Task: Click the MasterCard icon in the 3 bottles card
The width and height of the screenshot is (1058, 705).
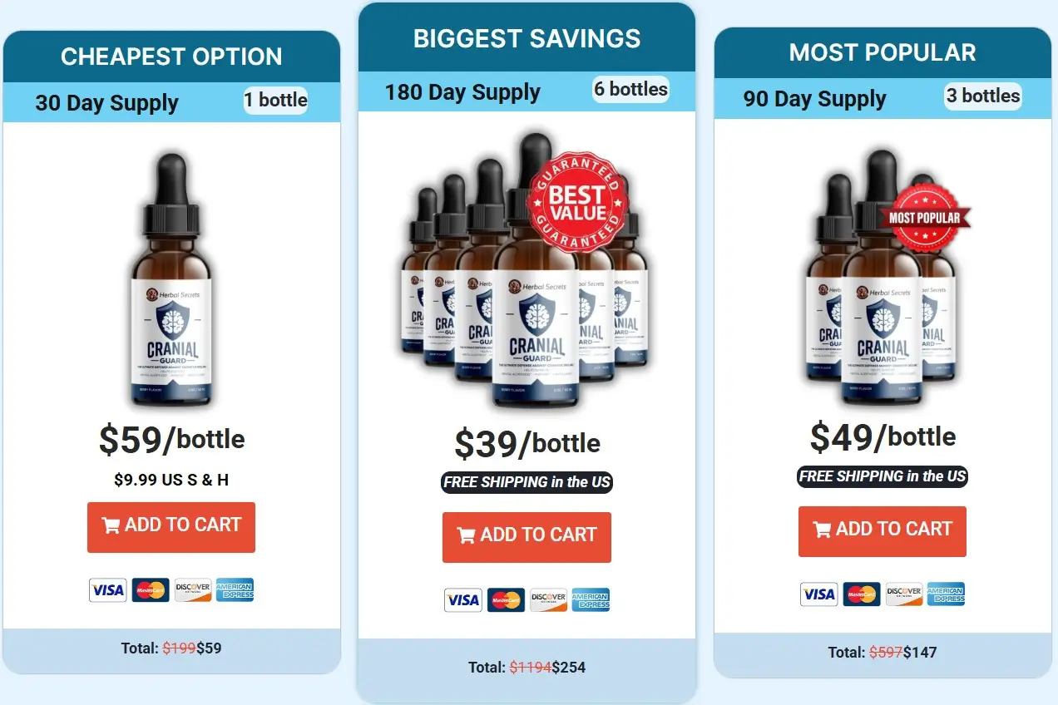Action: tap(862, 594)
